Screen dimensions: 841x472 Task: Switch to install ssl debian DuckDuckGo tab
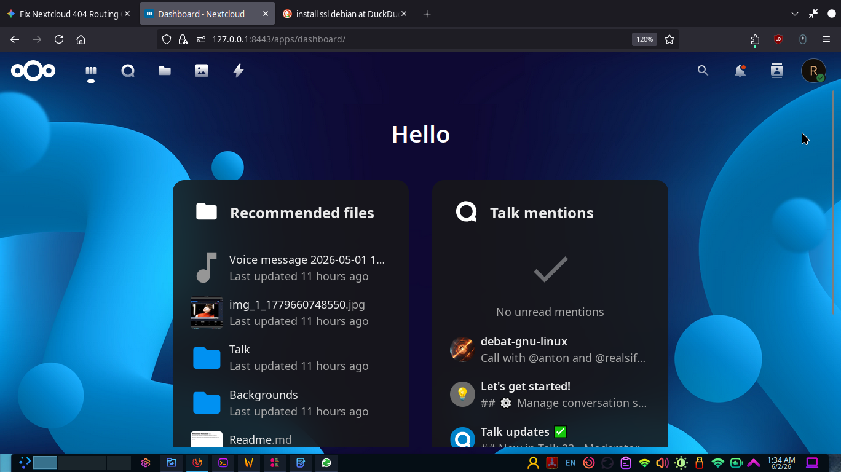[344, 14]
